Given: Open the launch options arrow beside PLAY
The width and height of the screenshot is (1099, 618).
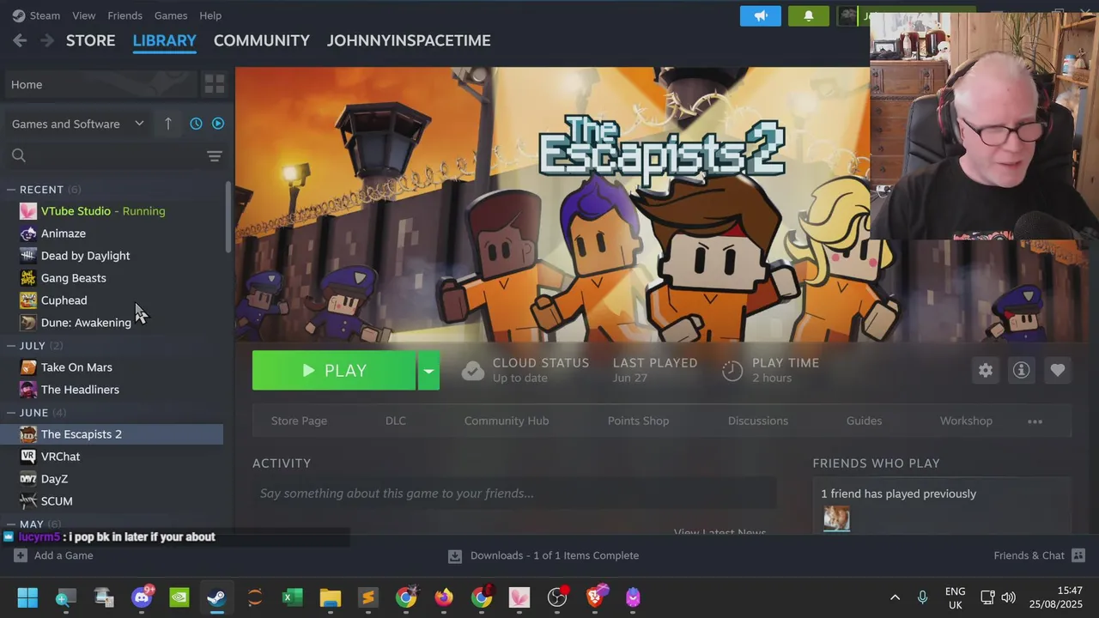Looking at the screenshot, I should (x=428, y=371).
